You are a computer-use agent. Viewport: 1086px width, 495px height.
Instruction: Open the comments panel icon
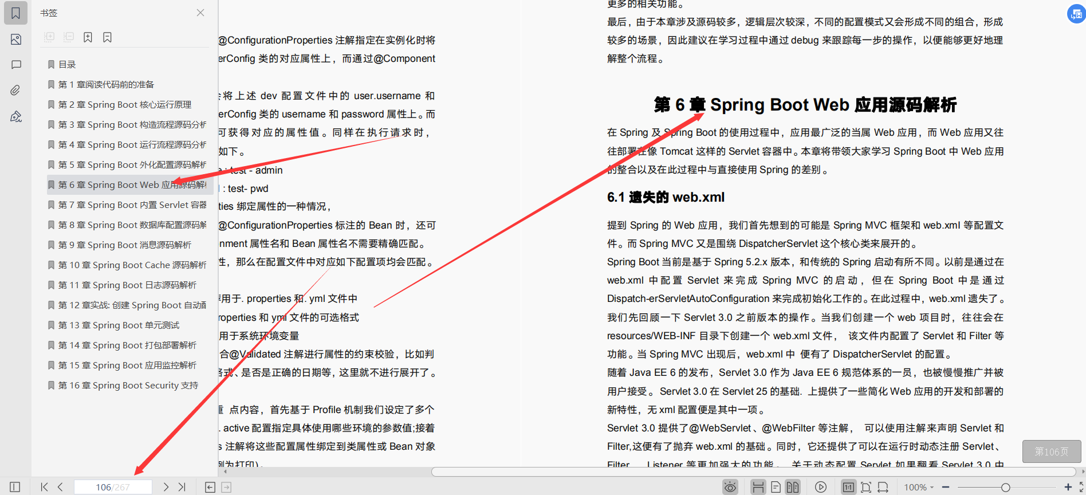15,65
